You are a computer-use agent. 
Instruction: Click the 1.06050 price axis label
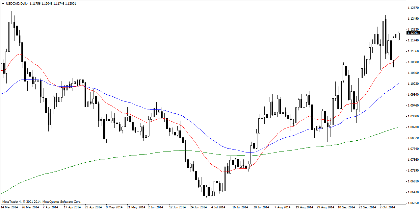(413, 203)
